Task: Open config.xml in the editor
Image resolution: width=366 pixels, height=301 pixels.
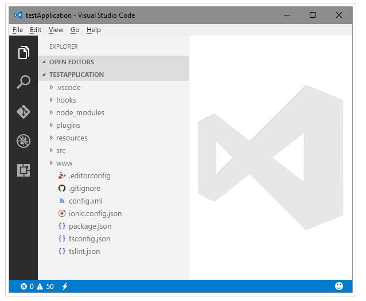Action: tap(85, 201)
